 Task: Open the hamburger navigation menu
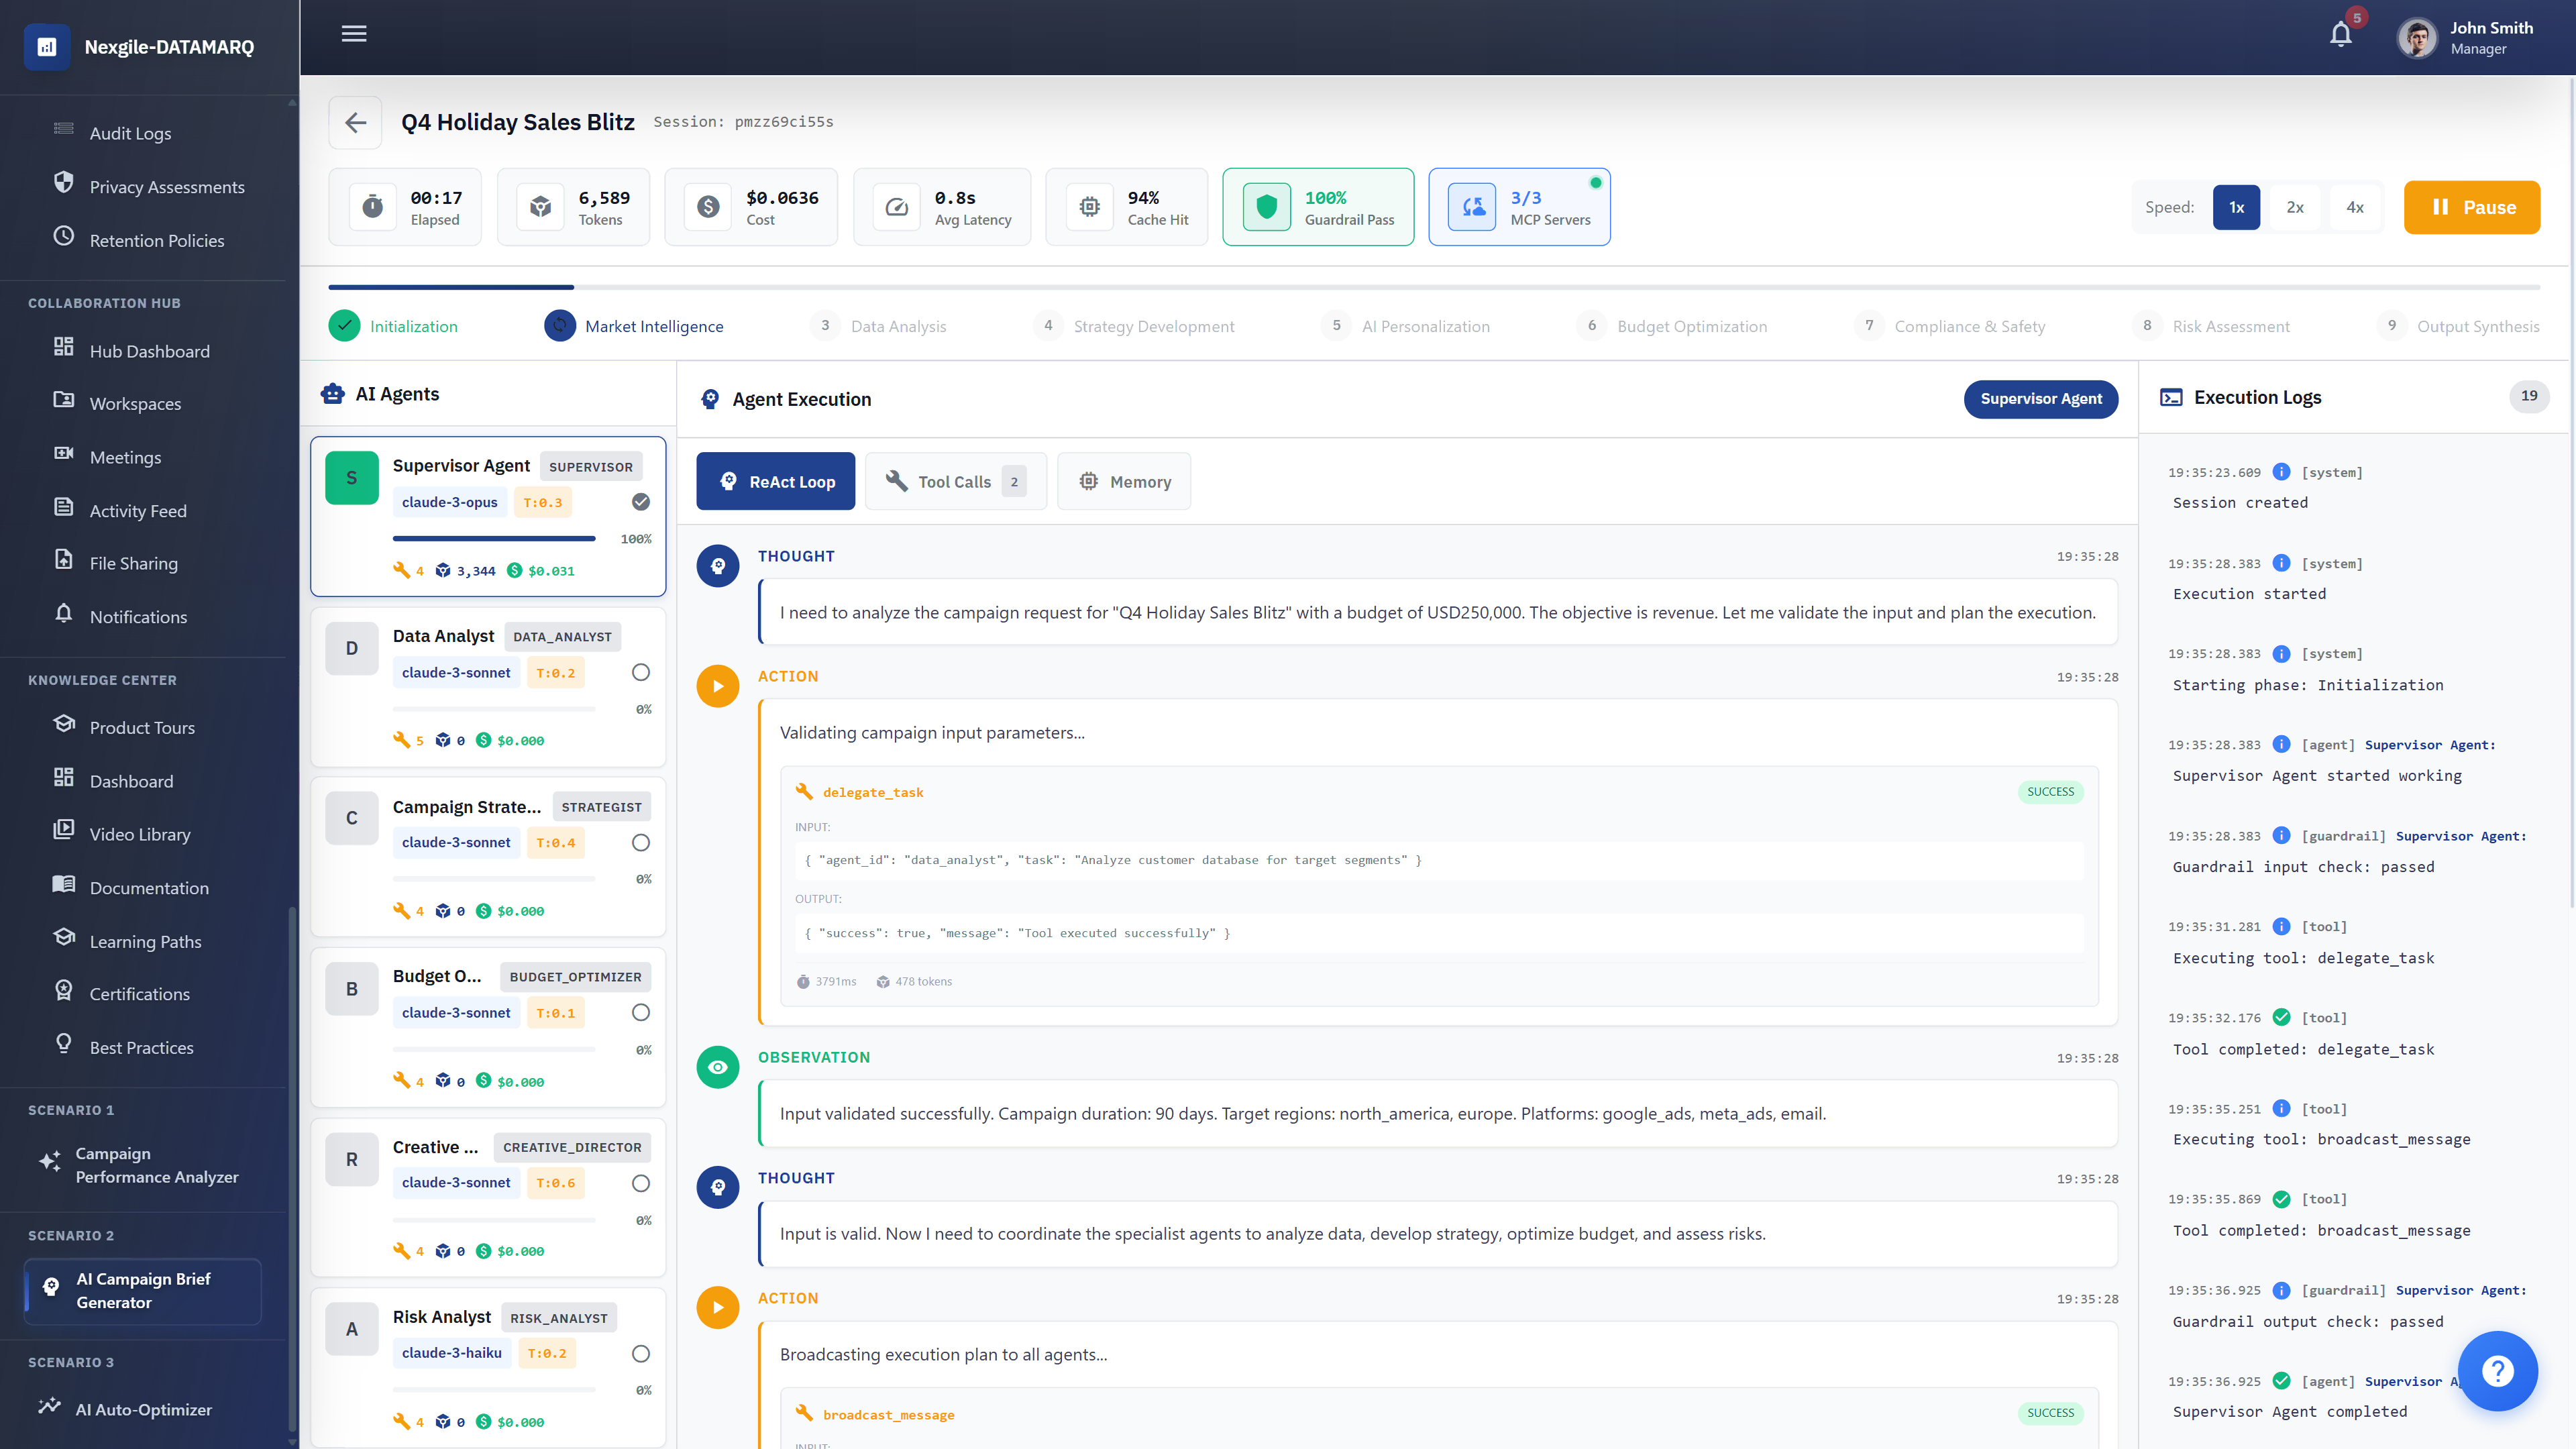[x=353, y=33]
